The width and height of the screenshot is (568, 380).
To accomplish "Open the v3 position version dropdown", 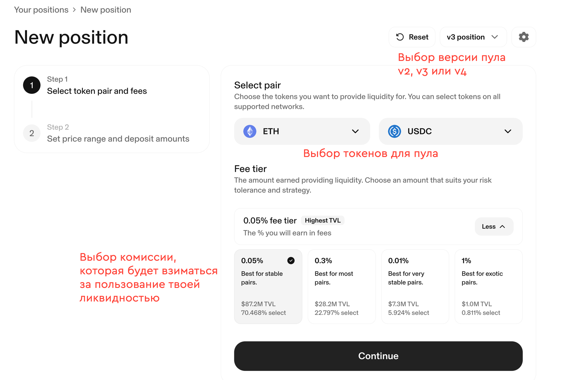I will pos(473,37).
